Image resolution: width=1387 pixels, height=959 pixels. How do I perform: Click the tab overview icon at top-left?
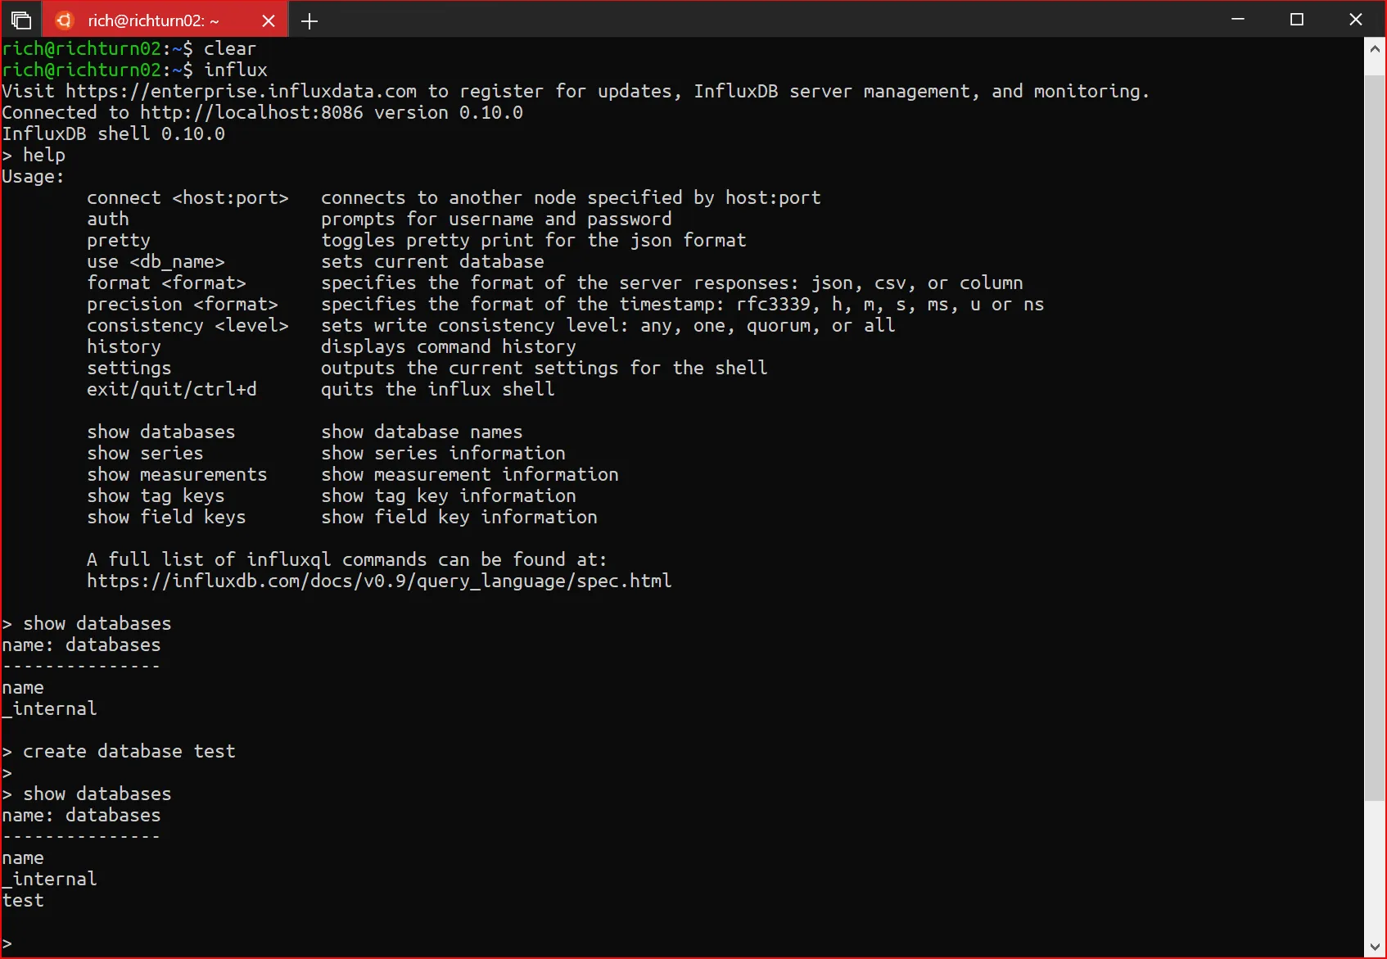pyautogui.click(x=21, y=20)
